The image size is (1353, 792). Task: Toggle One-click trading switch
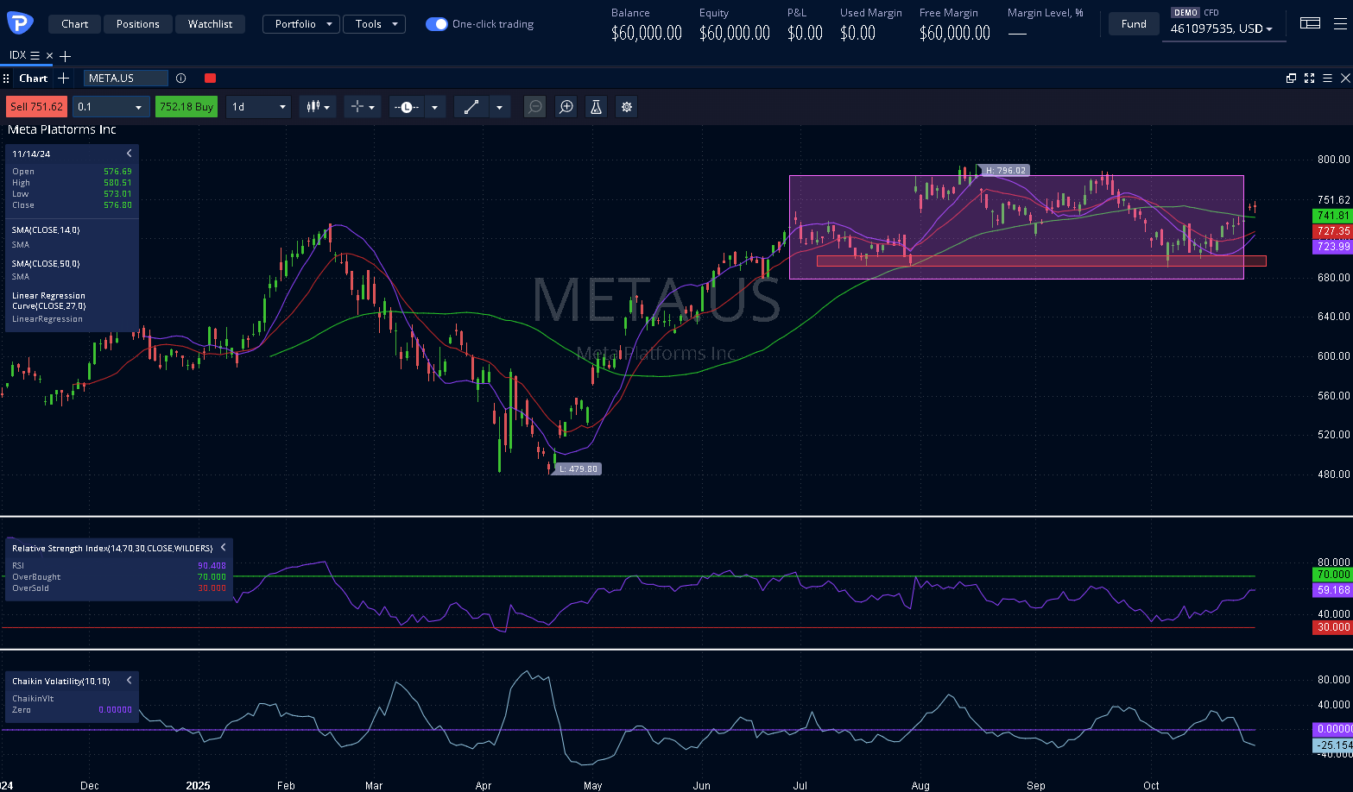(436, 24)
